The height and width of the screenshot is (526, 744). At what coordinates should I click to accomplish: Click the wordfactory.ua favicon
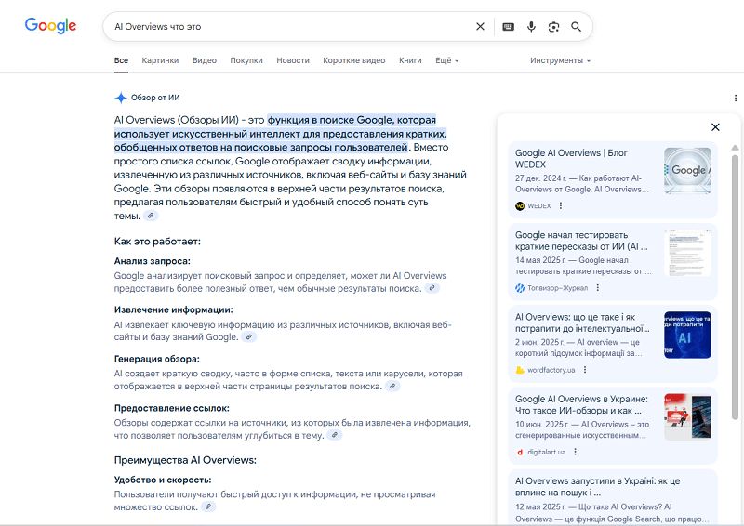point(520,370)
